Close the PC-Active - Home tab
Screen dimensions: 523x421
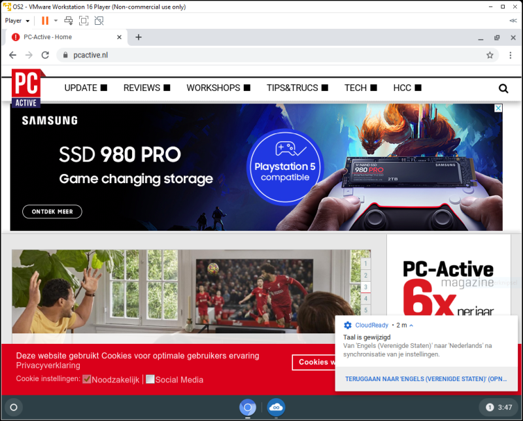(119, 37)
